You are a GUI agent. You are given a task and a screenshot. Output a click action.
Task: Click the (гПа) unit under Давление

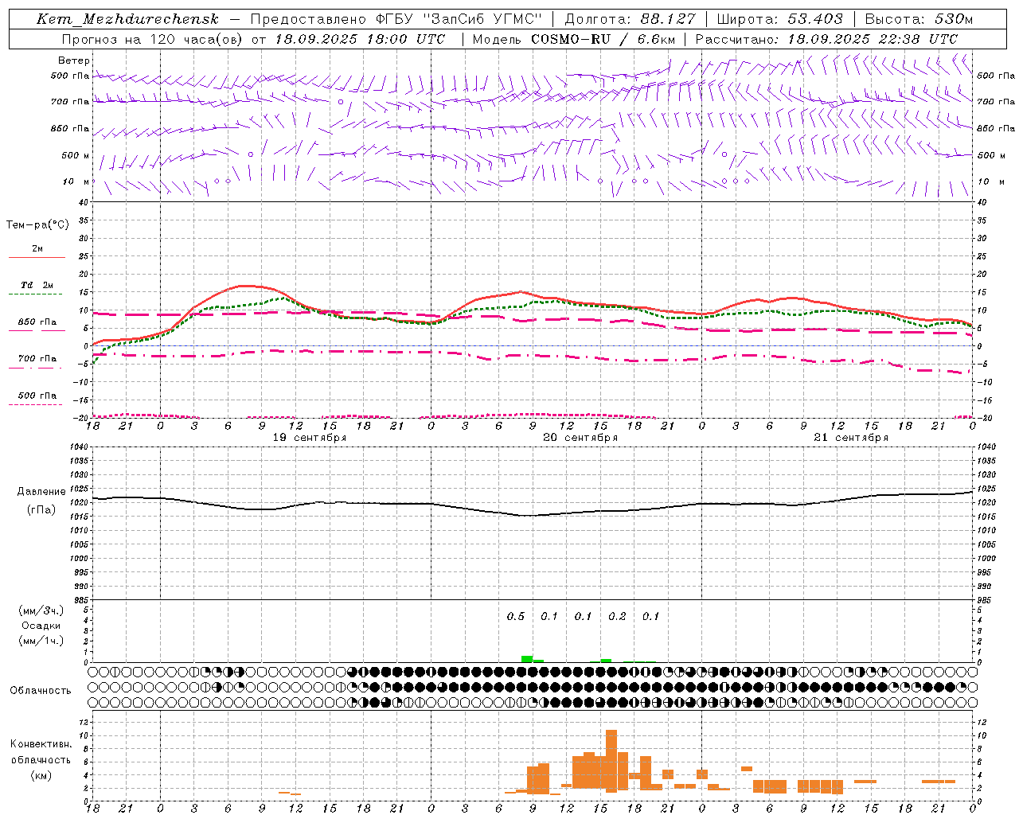tap(41, 510)
